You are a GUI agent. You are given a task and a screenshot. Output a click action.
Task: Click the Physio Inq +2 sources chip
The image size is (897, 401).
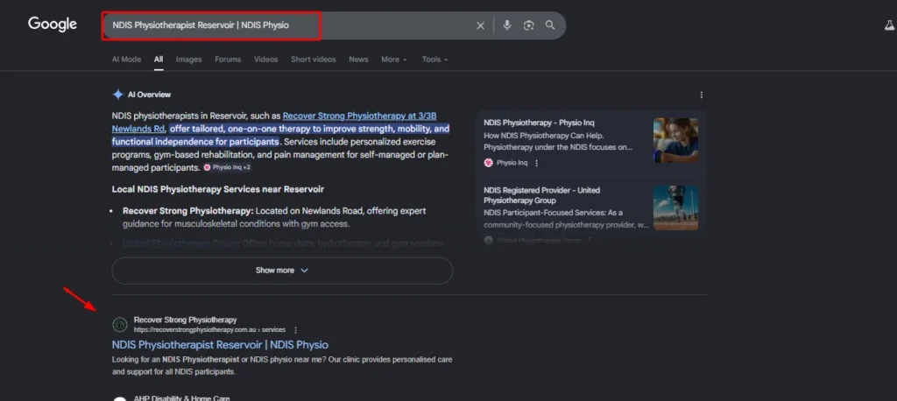(227, 167)
